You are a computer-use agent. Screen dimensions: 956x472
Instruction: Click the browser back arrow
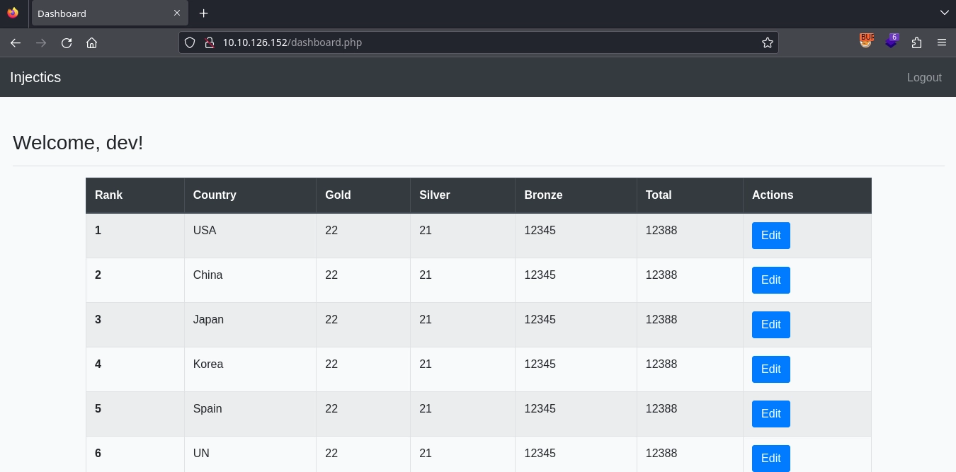pyautogui.click(x=15, y=42)
